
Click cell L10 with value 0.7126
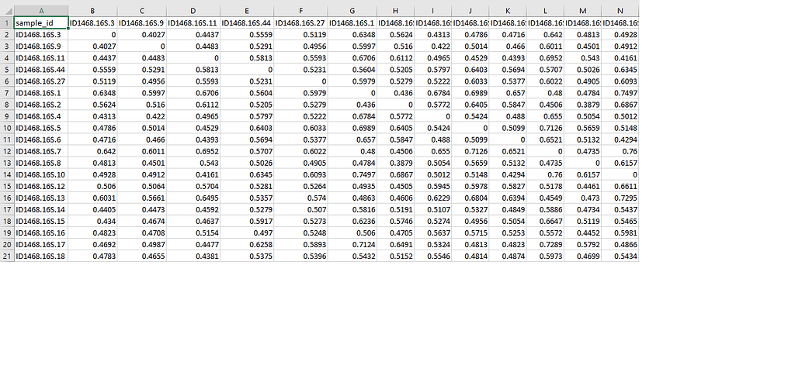coord(546,128)
